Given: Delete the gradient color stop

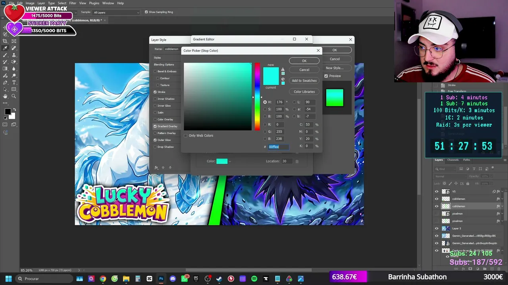Looking at the screenshot, I should pos(297,161).
